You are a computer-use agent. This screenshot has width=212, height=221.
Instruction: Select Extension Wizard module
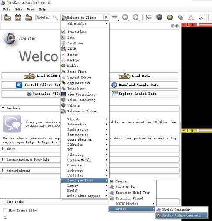(x=132, y=198)
